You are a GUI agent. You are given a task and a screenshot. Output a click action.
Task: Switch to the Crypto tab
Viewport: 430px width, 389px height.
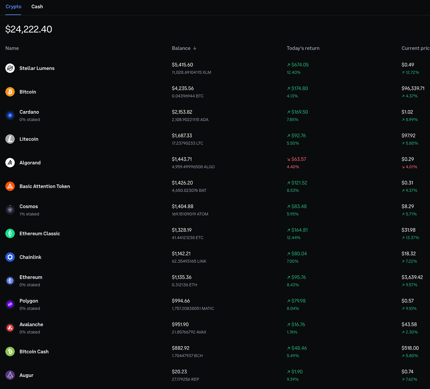(x=14, y=6)
